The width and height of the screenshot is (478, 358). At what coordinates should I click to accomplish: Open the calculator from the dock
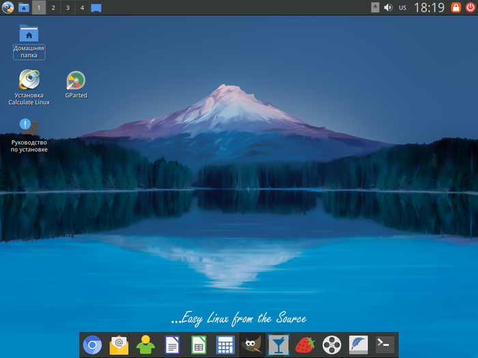(x=225, y=345)
